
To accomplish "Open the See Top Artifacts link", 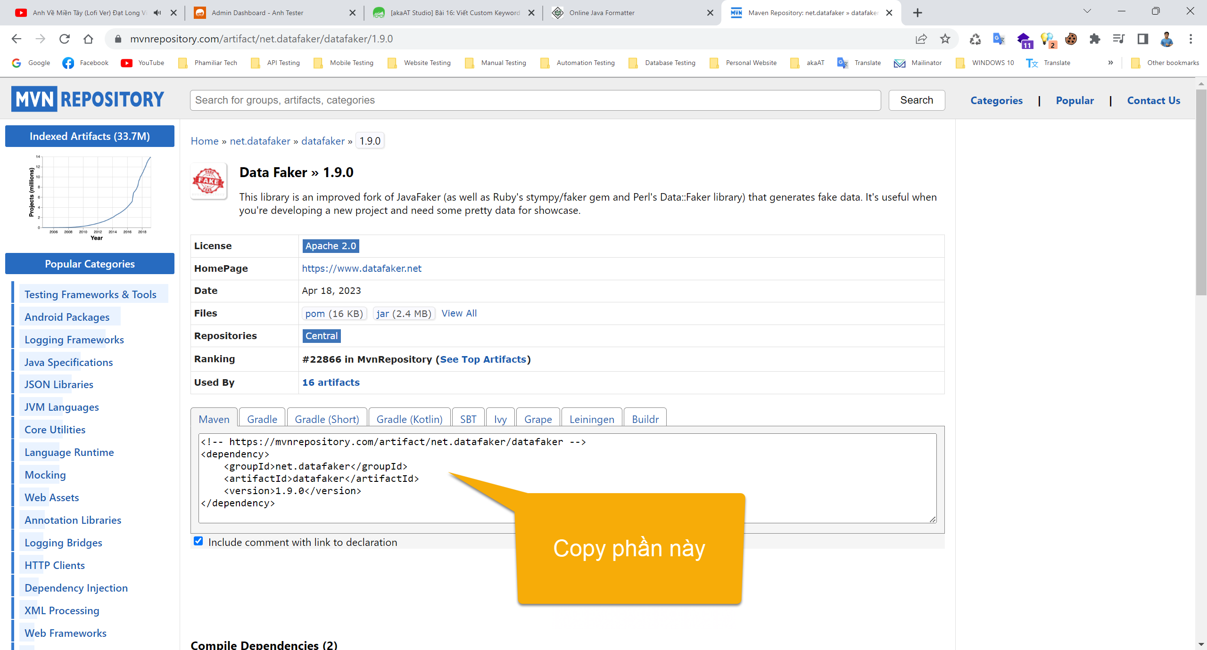I will coord(483,359).
